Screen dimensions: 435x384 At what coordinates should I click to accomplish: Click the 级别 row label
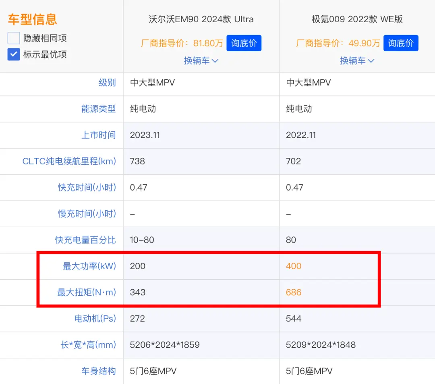click(107, 83)
